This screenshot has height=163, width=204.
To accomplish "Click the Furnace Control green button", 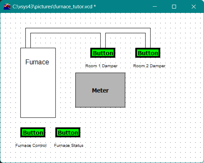I will pyautogui.click(x=33, y=133).
